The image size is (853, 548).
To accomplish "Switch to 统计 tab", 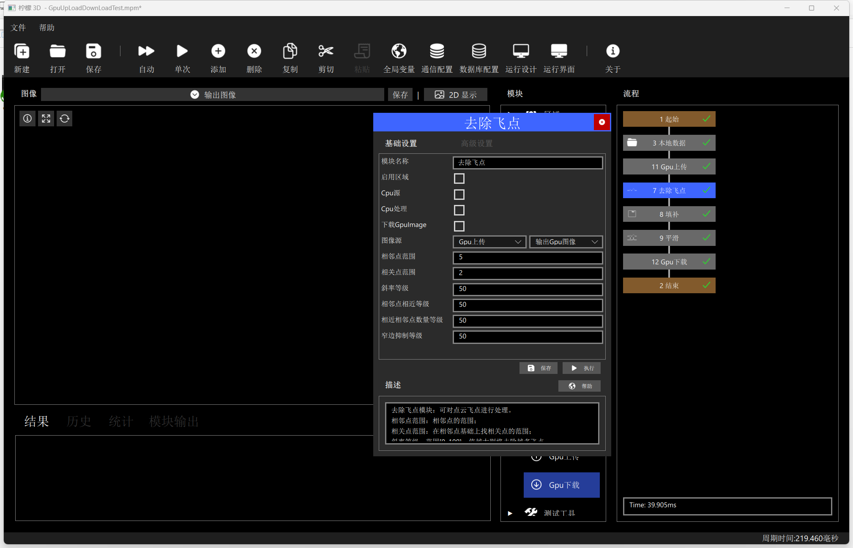I will click(x=121, y=421).
